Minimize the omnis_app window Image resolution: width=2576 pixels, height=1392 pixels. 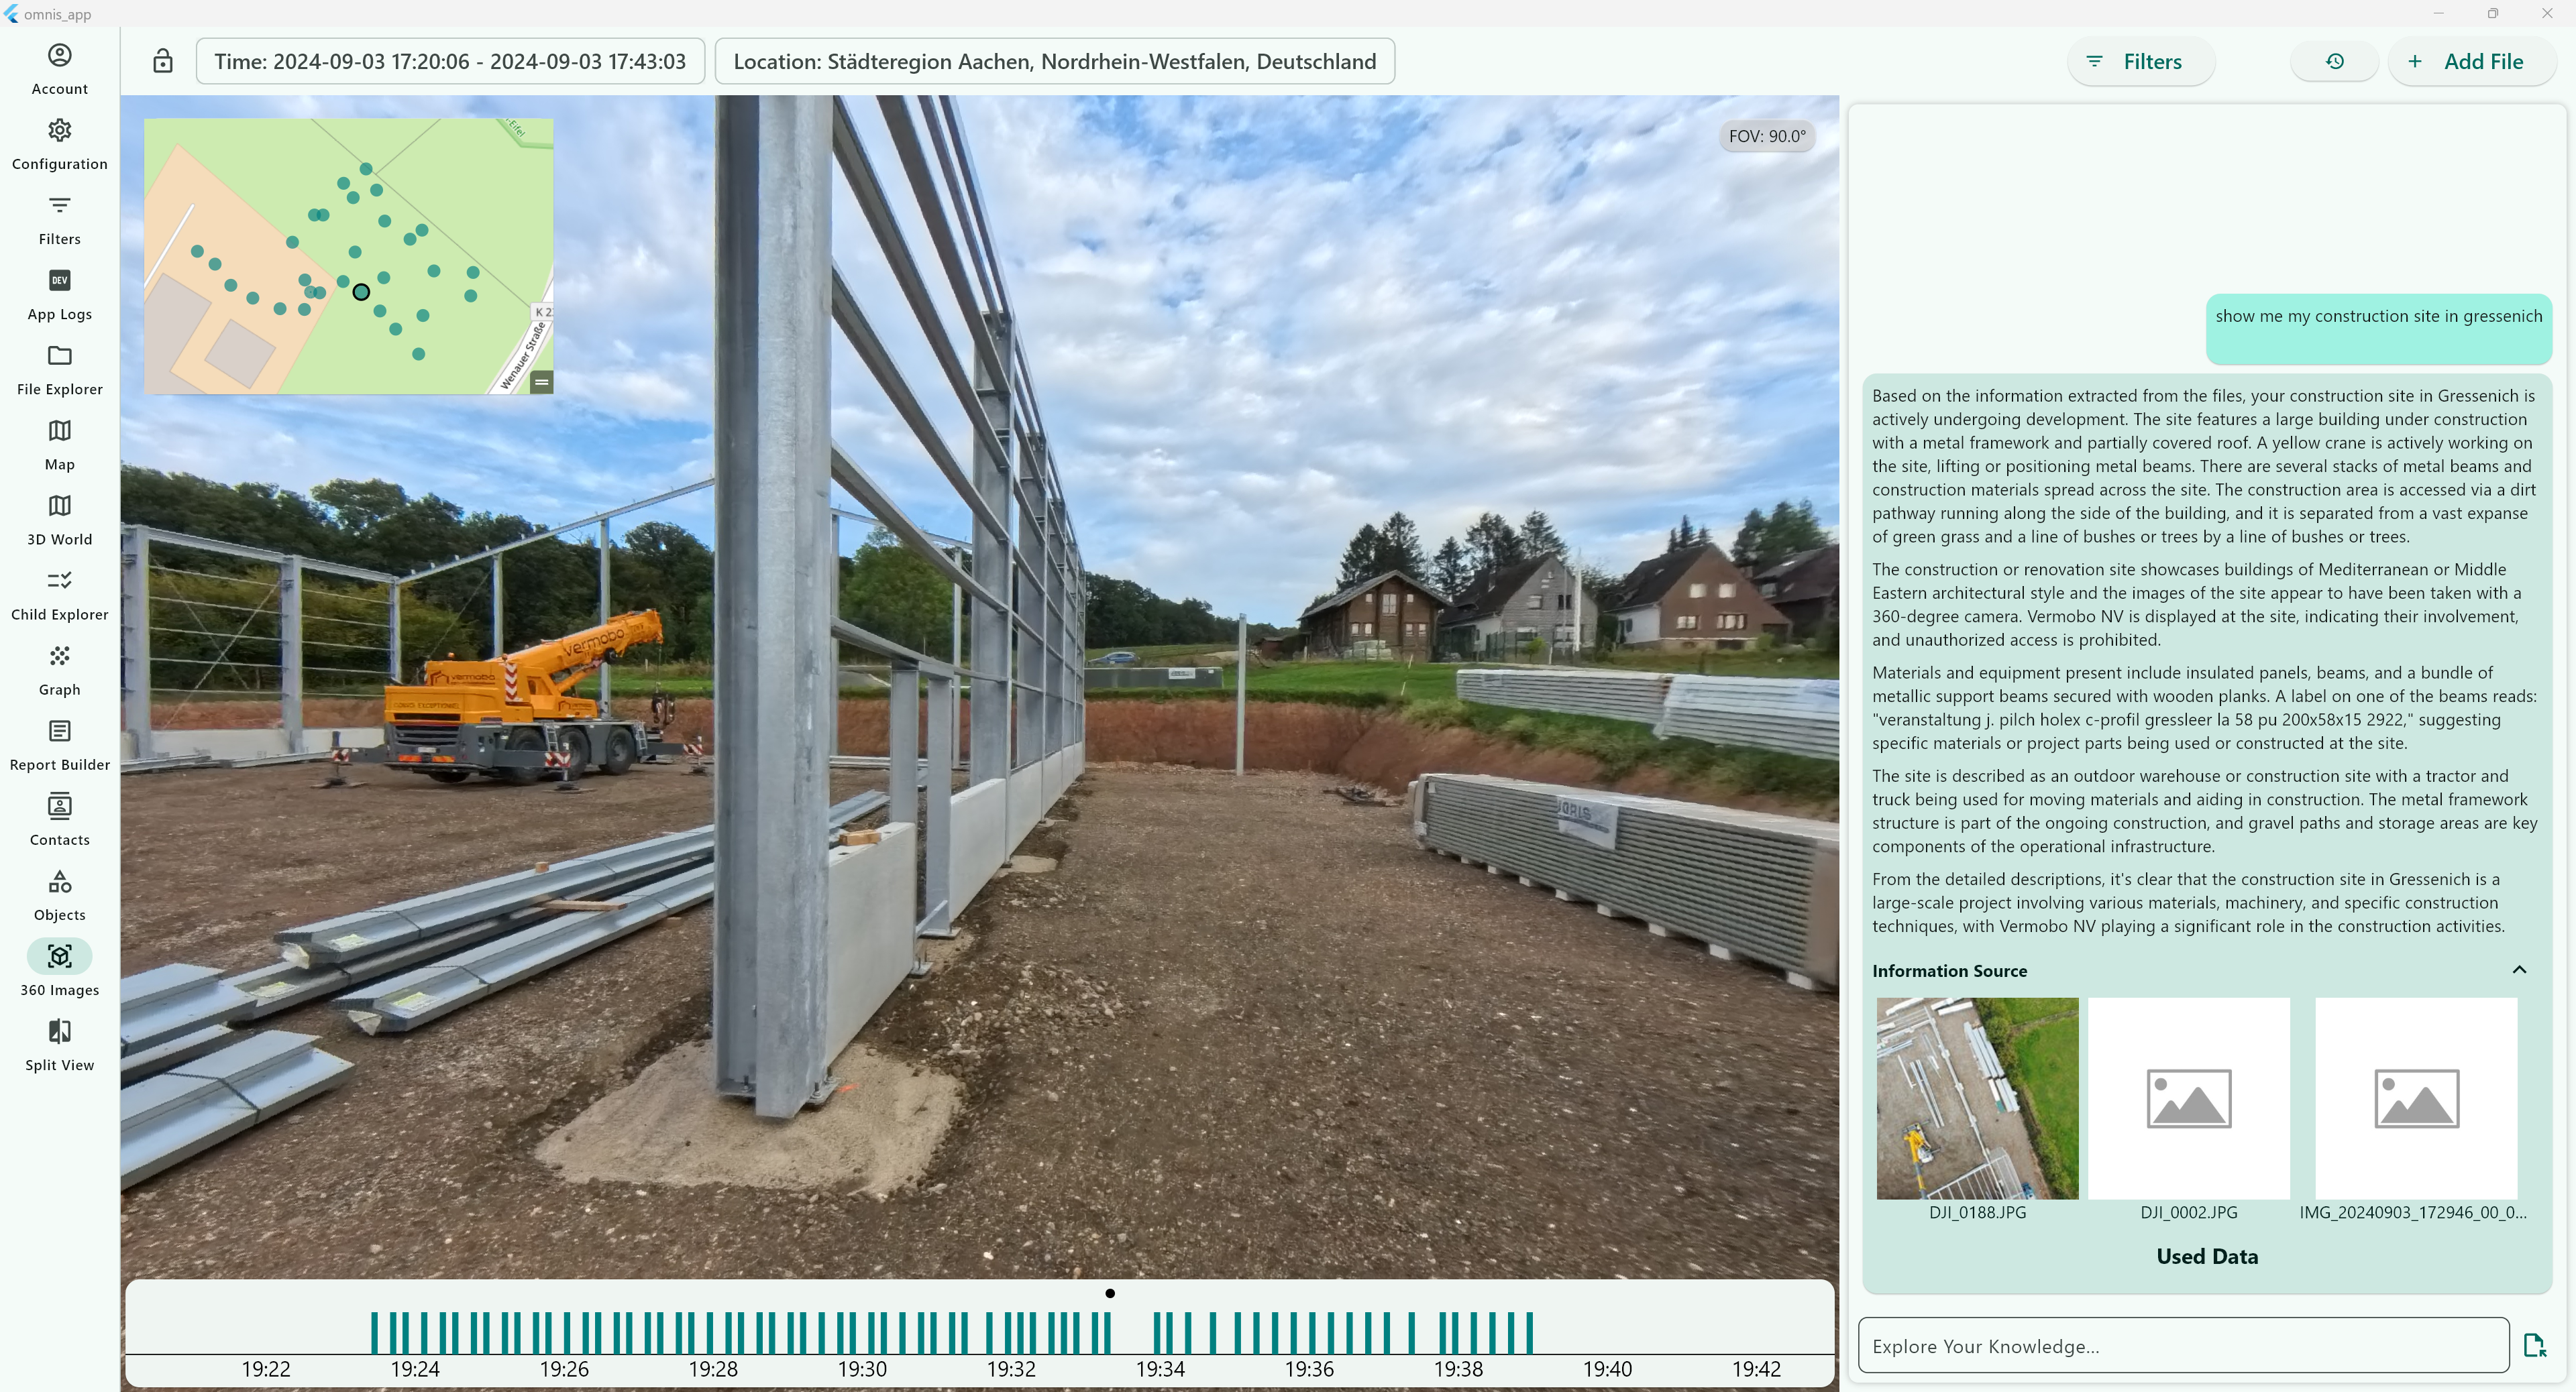tap(2438, 13)
